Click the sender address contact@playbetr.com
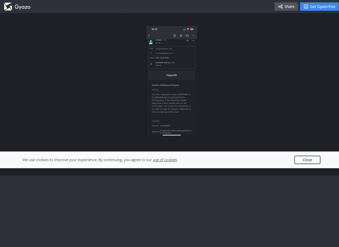This screenshot has height=247, width=339. click(164, 49)
